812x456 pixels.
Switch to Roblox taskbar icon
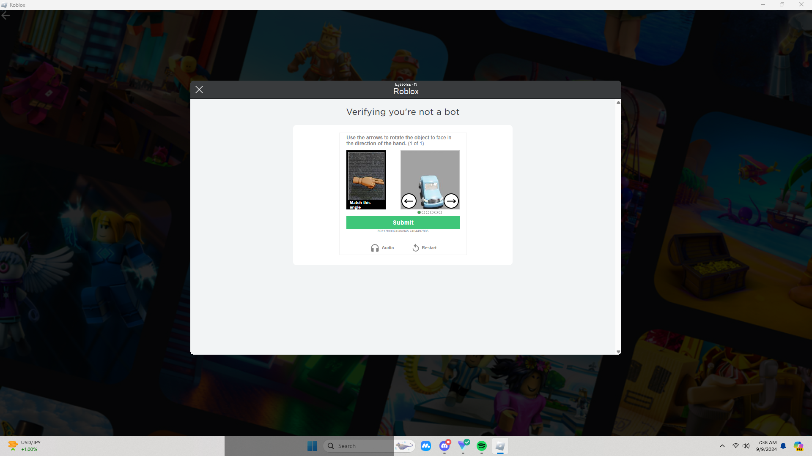tap(500, 446)
